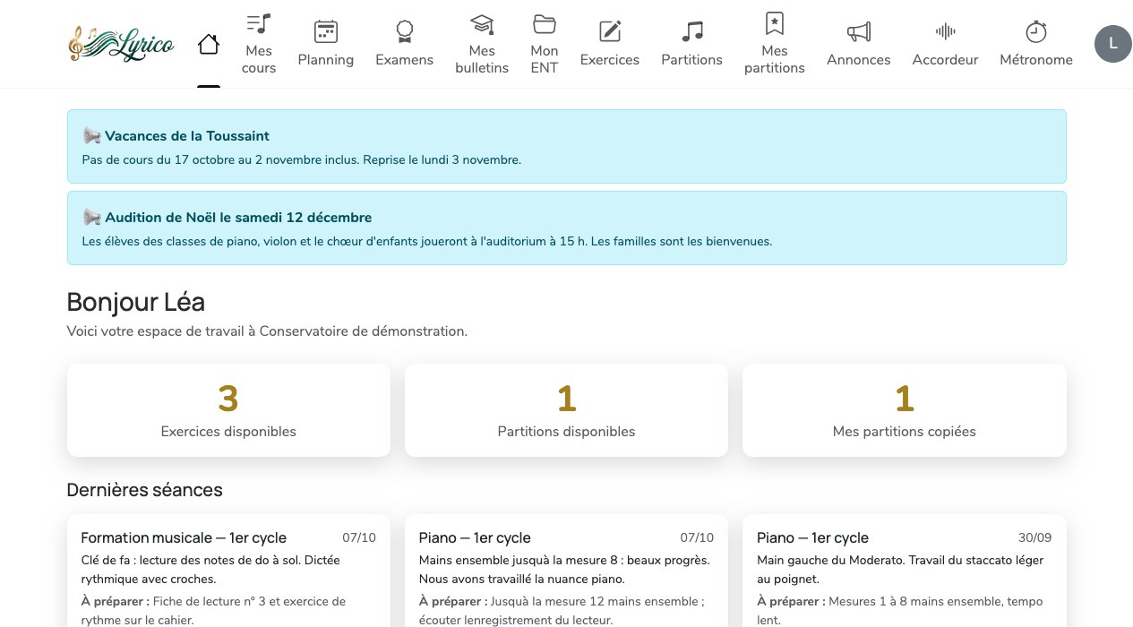Open the Piano — 1er cycle session dated 30/09

[905, 571]
